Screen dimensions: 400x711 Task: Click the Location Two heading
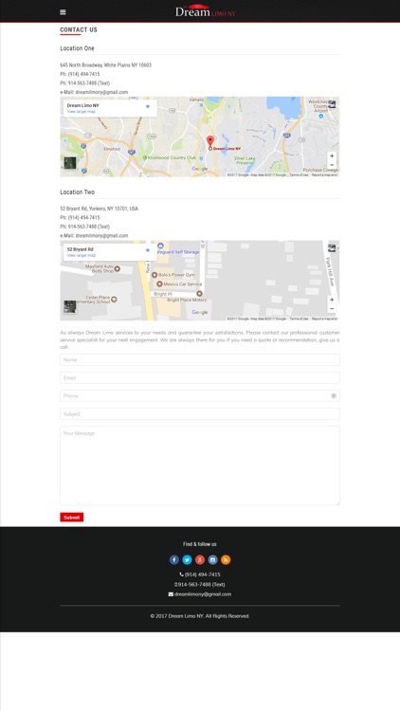77,192
